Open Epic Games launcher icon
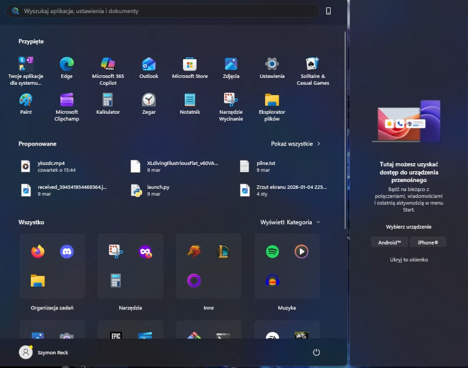The width and height of the screenshot is (468, 368). click(x=116, y=335)
